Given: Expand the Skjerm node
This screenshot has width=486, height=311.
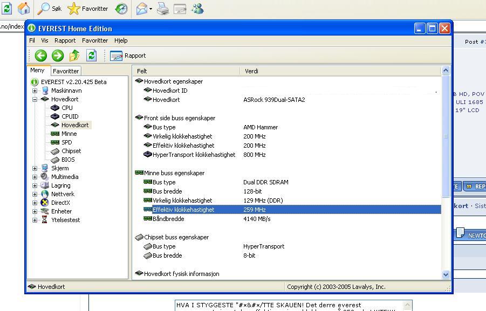Looking at the screenshot, I should click(x=35, y=169).
